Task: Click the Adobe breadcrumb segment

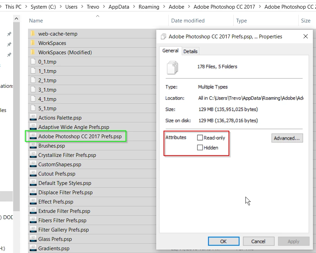Action: [176, 7]
